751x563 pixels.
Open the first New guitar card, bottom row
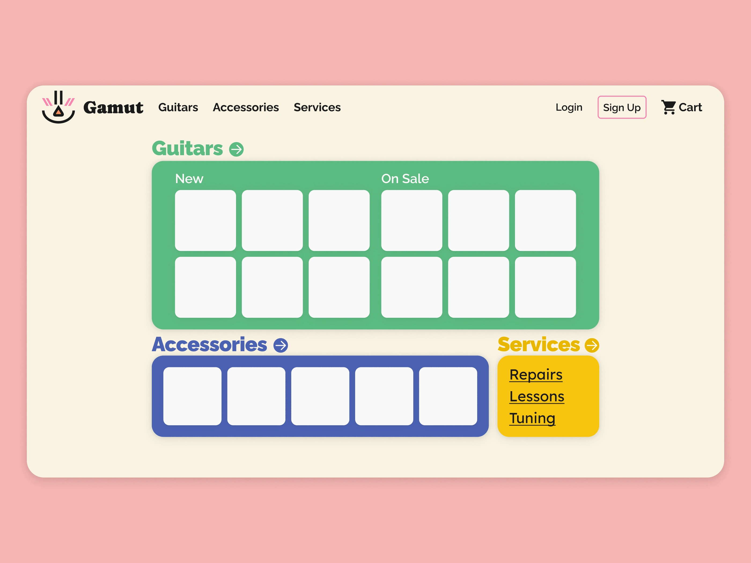[x=205, y=287]
